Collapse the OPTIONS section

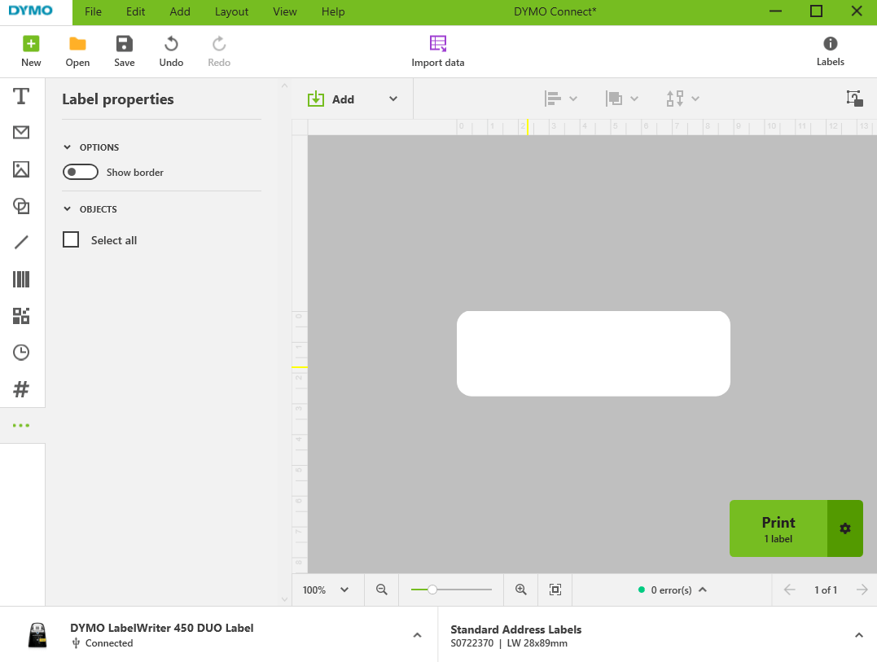click(x=67, y=147)
